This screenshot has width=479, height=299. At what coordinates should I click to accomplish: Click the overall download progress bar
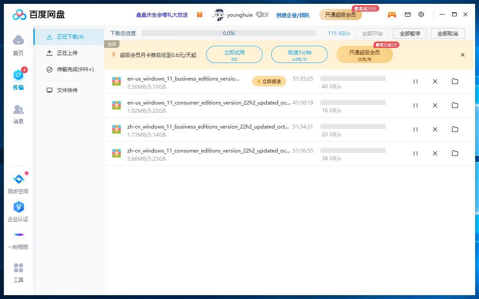(x=228, y=33)
